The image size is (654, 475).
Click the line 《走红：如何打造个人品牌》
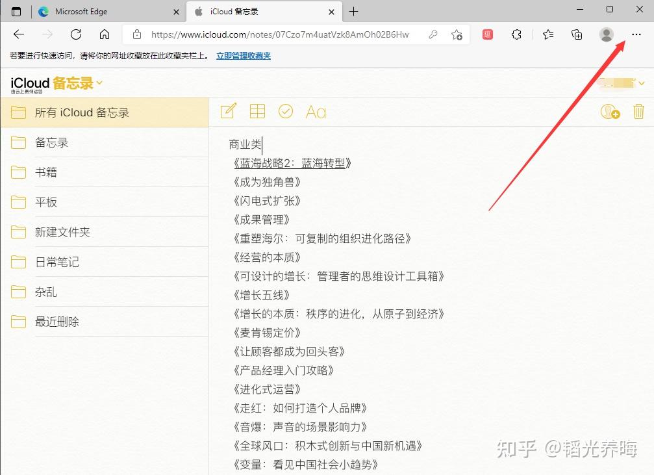pos(300,408)
